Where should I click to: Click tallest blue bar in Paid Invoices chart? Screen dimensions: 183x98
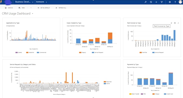coord(174,35)
